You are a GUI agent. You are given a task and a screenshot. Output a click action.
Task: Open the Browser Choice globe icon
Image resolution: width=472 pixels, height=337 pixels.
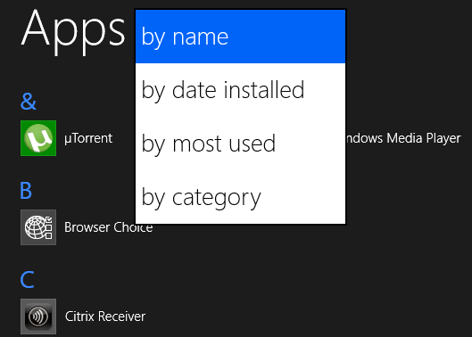(38, 227)
